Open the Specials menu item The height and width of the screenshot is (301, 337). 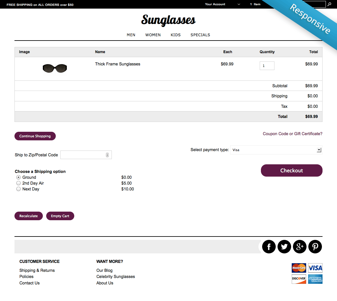pyautogui.click(x=200, y=35)
